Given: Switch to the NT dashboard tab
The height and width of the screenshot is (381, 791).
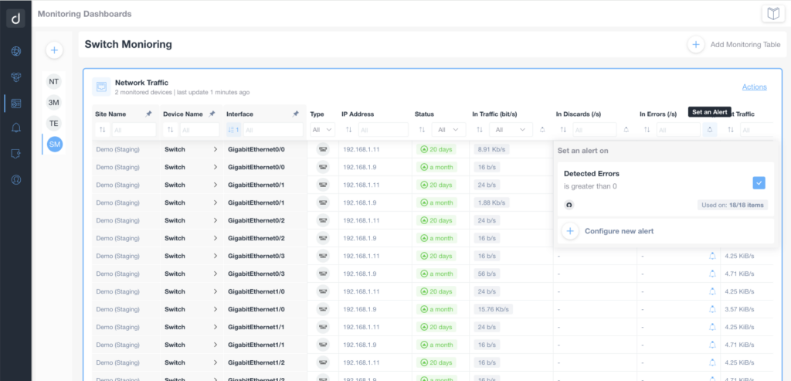Looking at the screenshot, I should pyautogui.click(x=54, y=81).
